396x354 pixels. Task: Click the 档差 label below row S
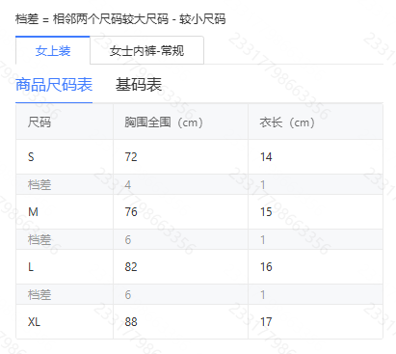pos(40,184)
